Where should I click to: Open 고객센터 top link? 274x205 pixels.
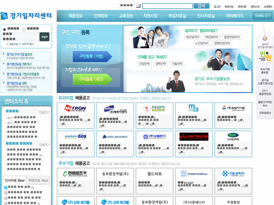tap(268, 7)
